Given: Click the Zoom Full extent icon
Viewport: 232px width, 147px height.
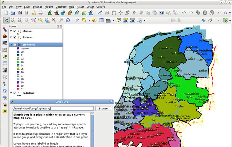Looking at the screenshot, I should pyautogui.click(x=33, y=20).
